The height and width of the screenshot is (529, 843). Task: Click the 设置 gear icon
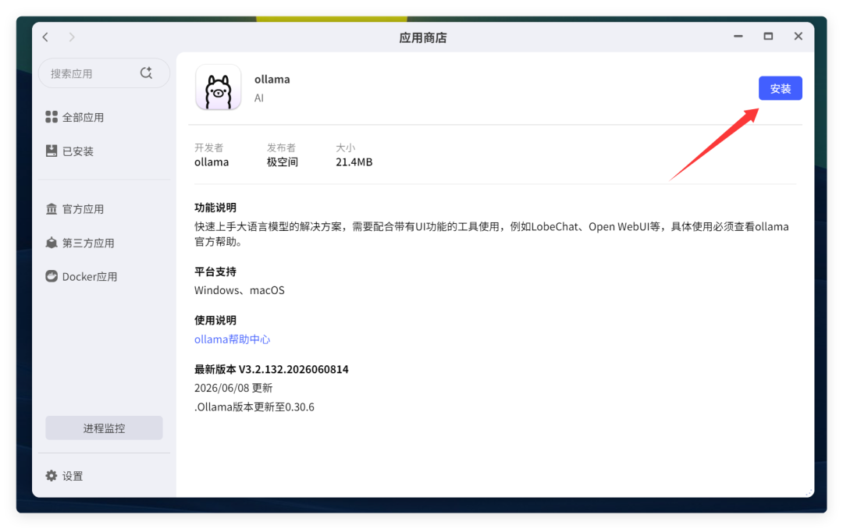tap(52, 476)
